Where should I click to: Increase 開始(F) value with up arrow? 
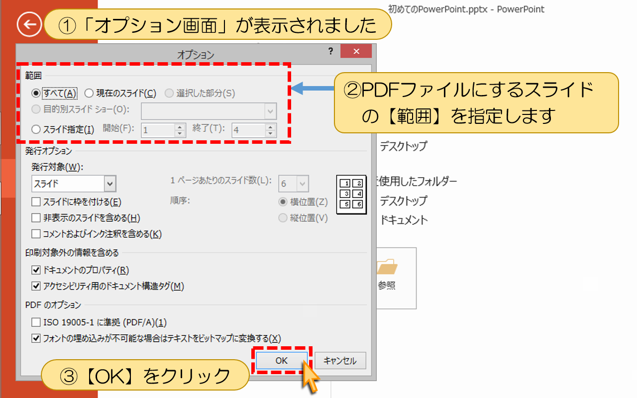180,127
